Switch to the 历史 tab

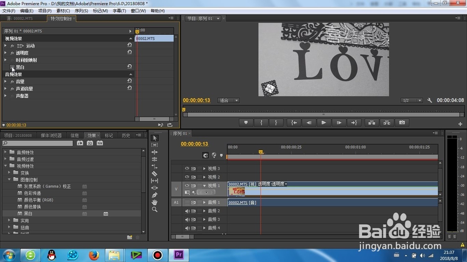(126, 135)
